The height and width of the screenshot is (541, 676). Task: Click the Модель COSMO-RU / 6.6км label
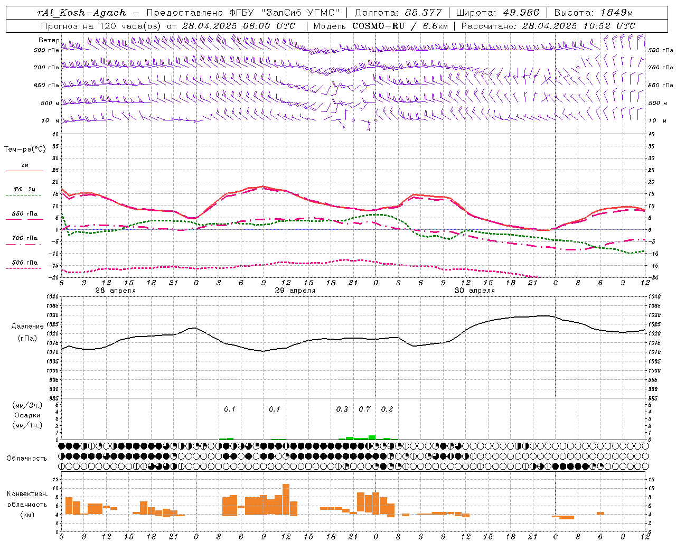click(x=381, y=26)
